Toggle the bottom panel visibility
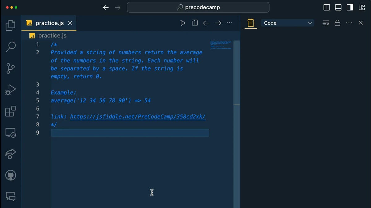Image resolution: width=371 pixels, height=208 pixels. click(x=338, y=7)
